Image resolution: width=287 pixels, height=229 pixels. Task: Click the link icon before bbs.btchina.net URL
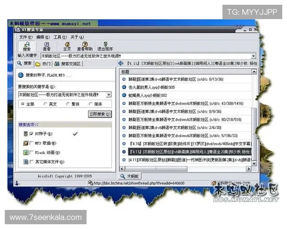tap(90, 183)
